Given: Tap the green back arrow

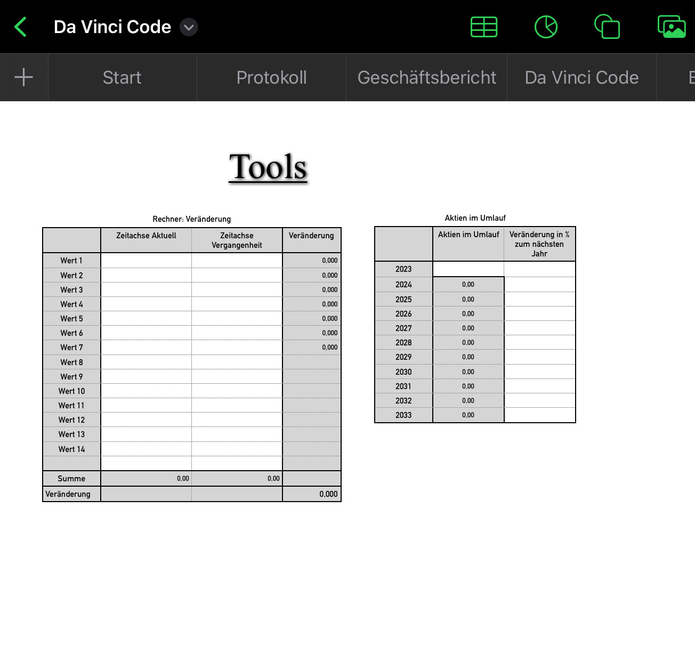Looking at the screenshot, I should click(x=20, y=27).
